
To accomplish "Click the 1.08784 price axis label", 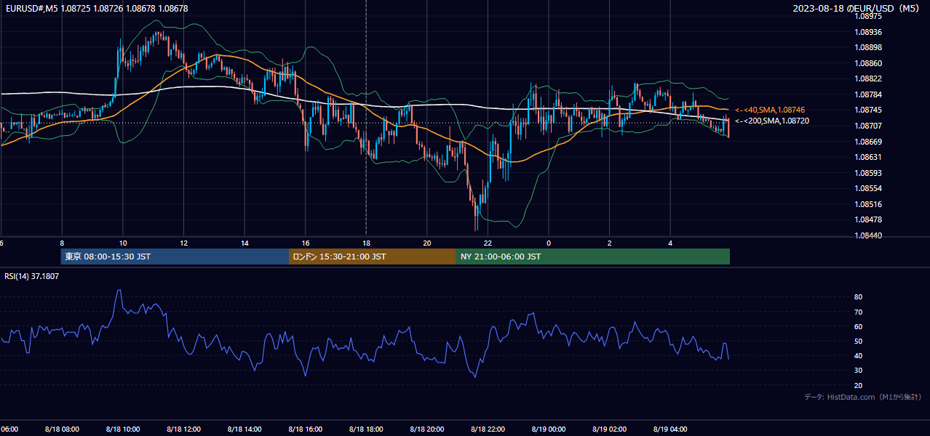I will point(868,94).
